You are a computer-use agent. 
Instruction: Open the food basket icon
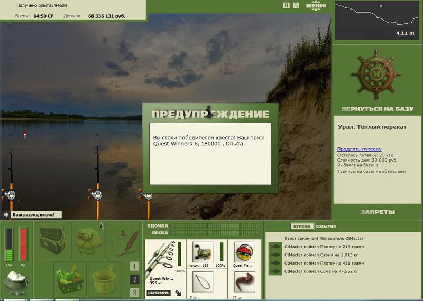pyautogui.click(x=70, y=280)
